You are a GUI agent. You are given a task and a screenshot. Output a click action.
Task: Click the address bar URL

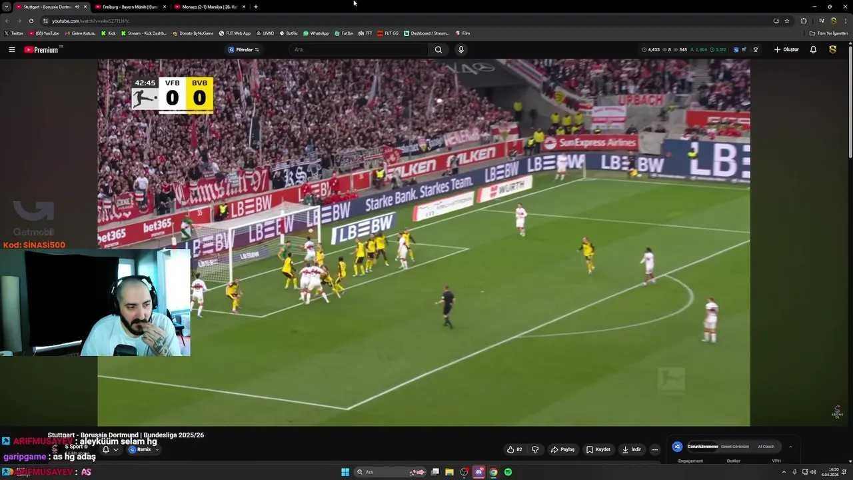coord(91,21)
